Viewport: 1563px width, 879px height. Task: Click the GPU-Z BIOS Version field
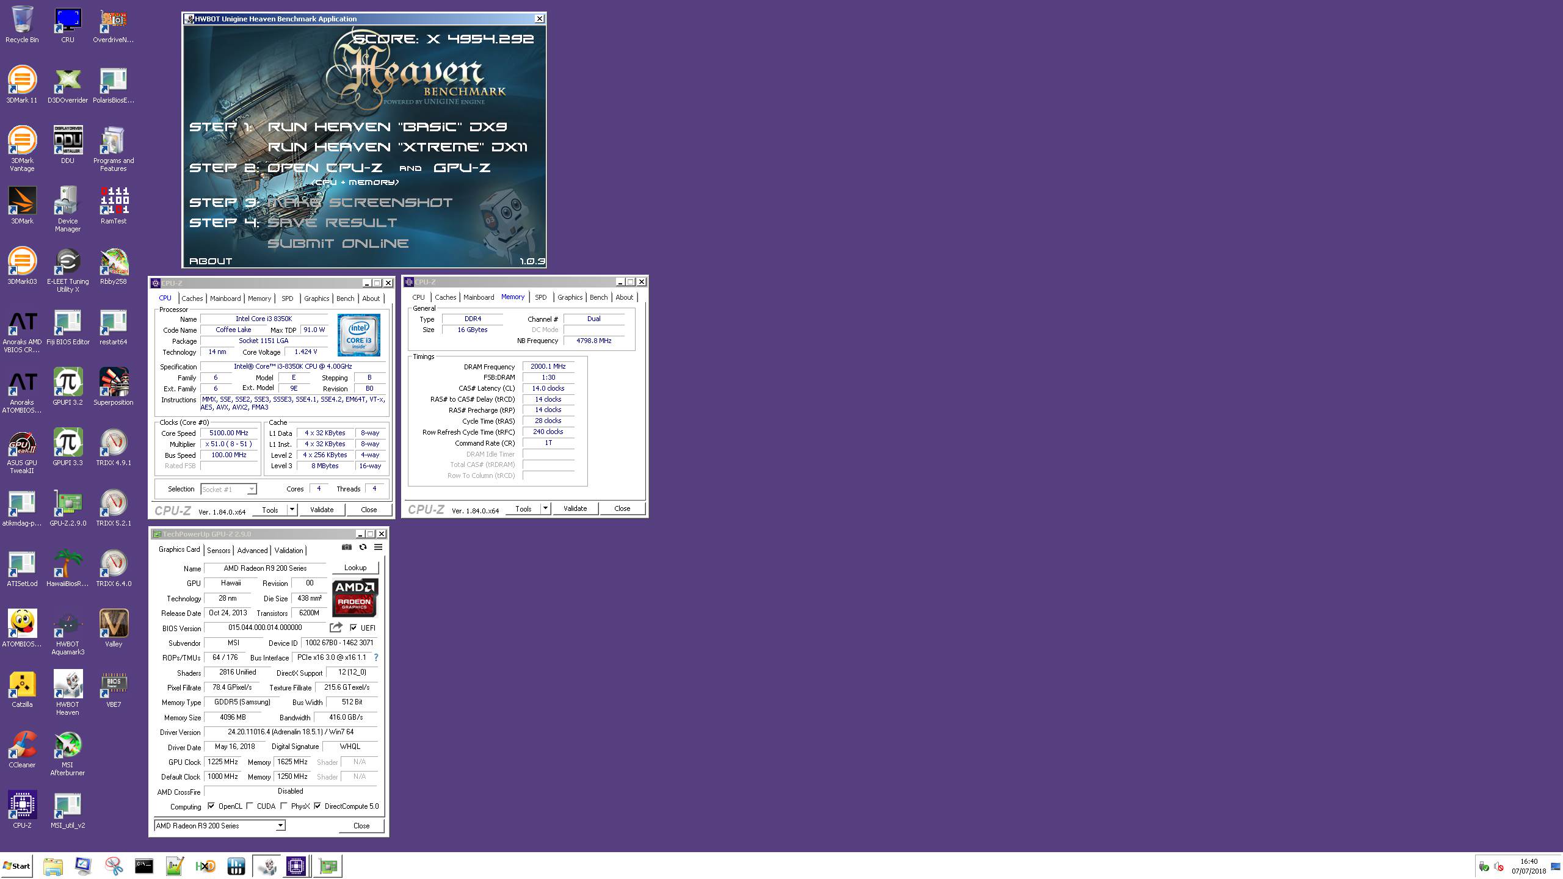click(x=265, y=628)
